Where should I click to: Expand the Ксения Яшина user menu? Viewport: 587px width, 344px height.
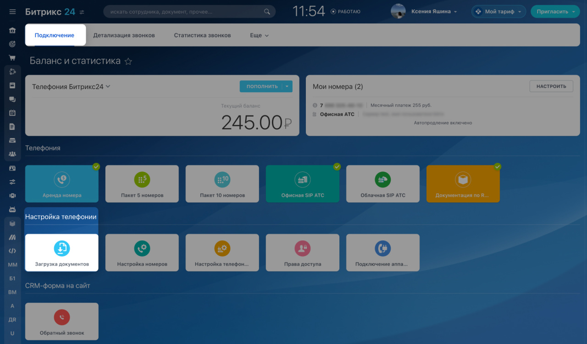[434, 11]
